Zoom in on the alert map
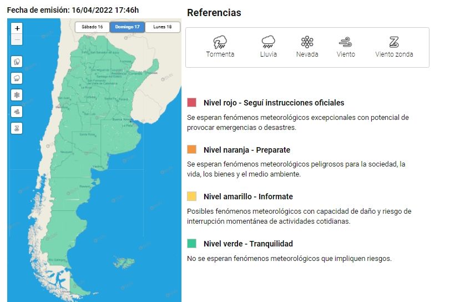 click(17, 28)
